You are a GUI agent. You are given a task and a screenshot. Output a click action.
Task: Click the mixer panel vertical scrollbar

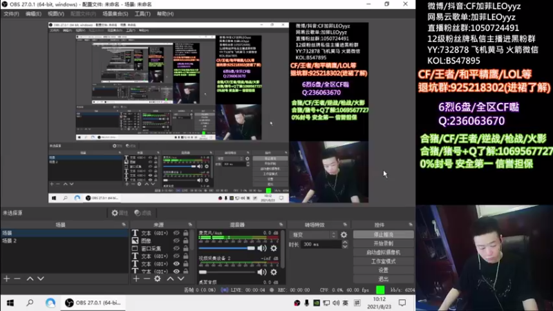[283, 249]
